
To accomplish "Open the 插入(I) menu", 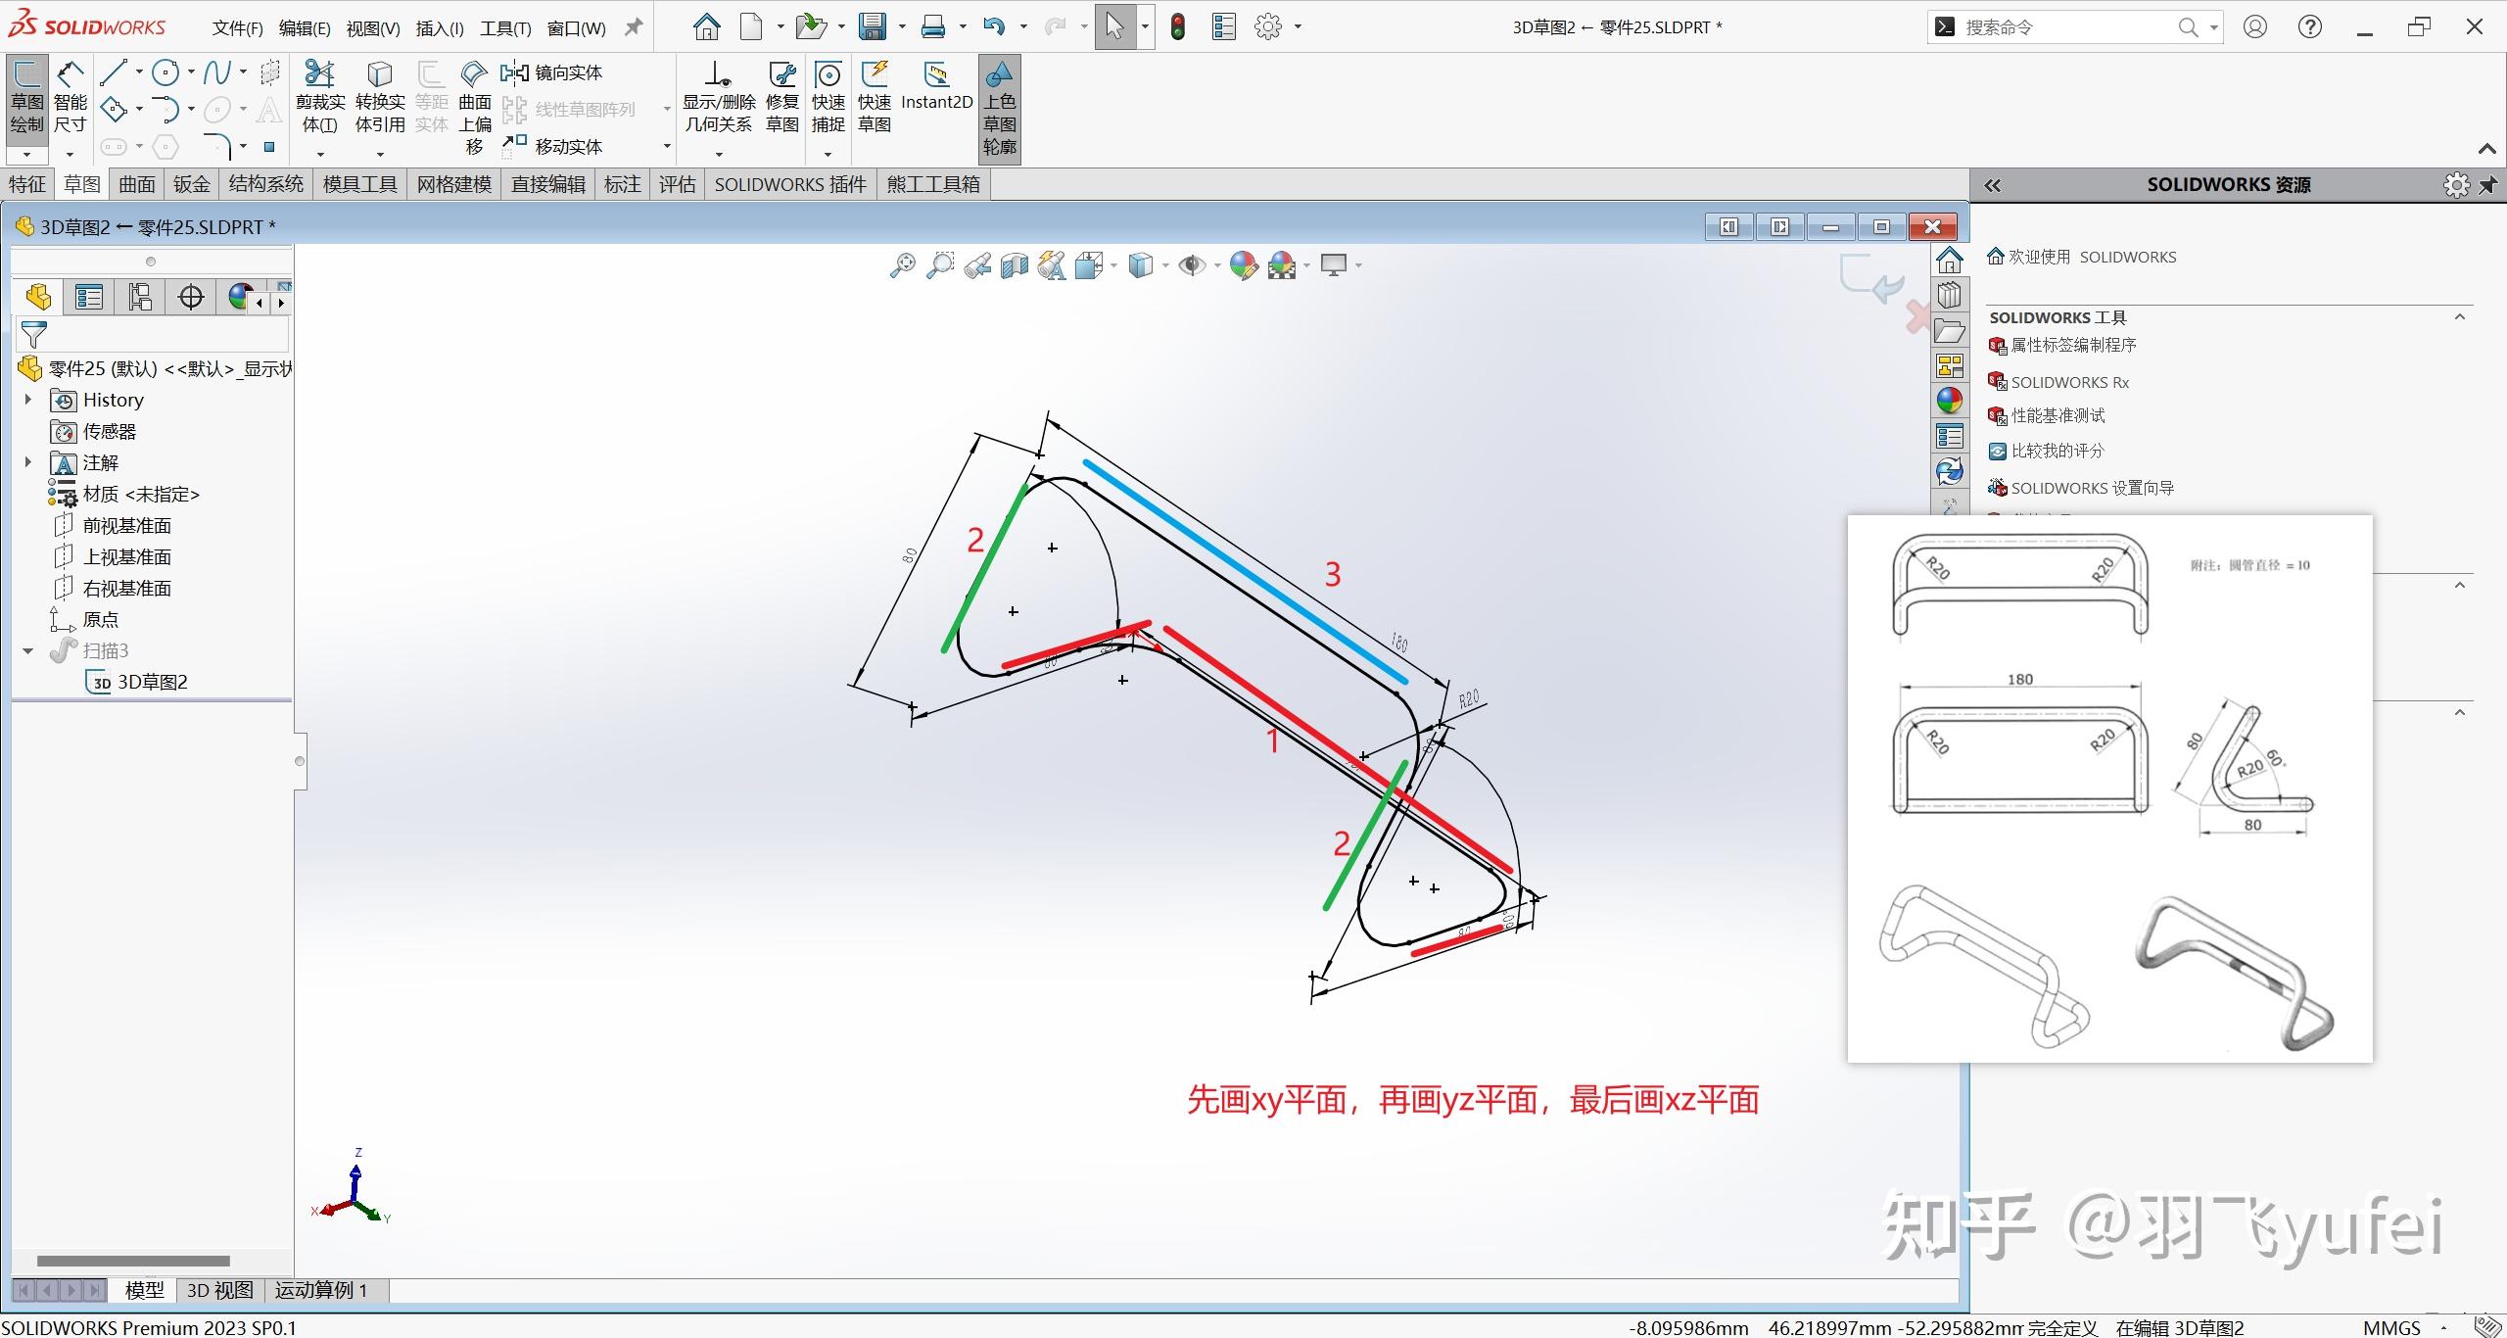I will (x=438, y=26).
